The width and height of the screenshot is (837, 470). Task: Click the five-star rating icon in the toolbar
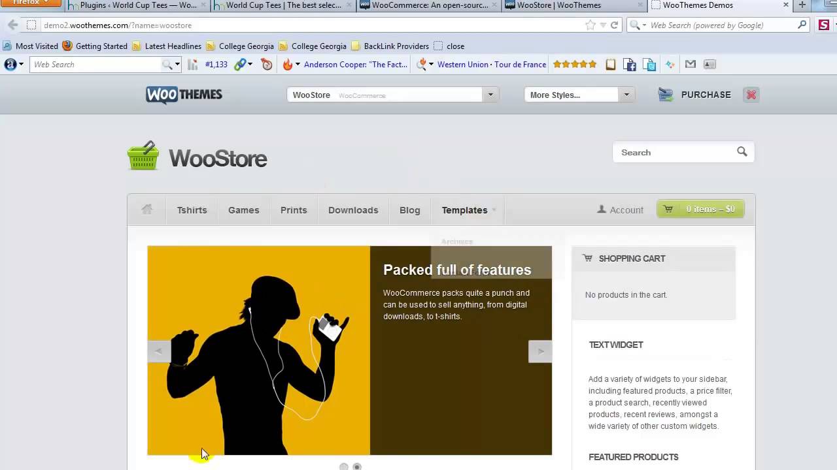[575, 64]
